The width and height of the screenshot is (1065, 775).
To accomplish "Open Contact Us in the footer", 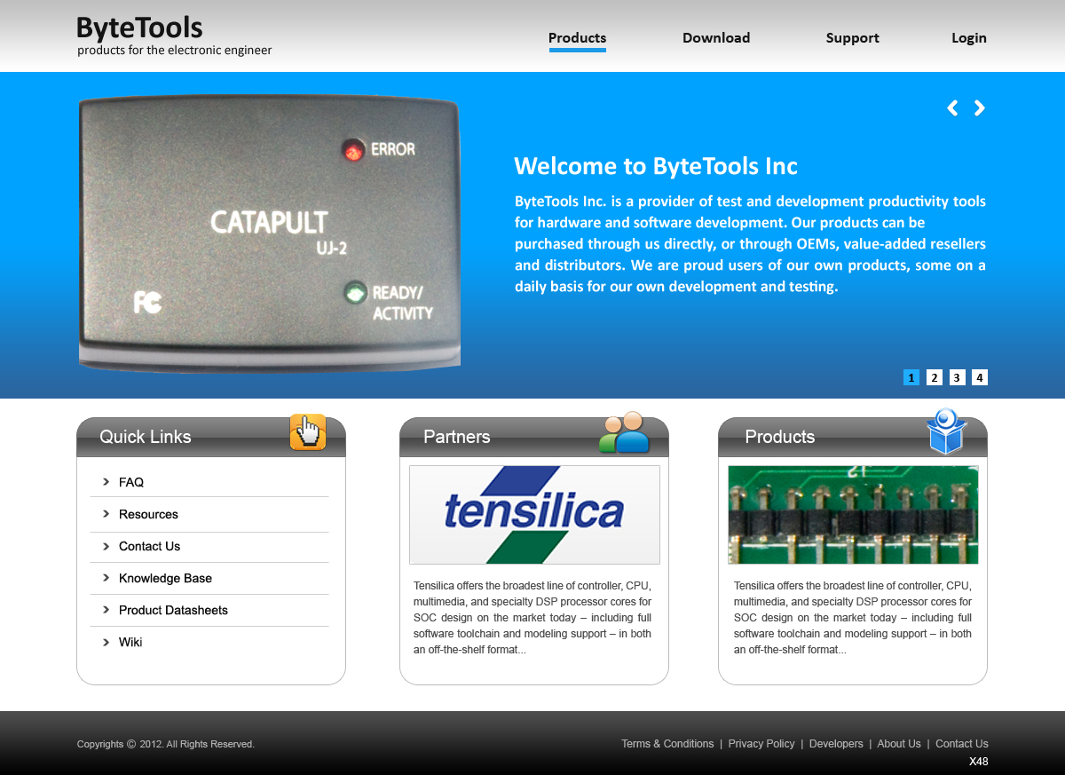I will pos(962,744).
